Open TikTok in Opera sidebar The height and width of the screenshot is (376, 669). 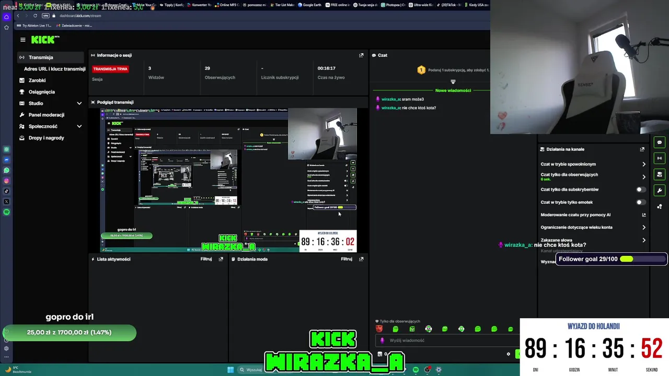coord(6,191)
